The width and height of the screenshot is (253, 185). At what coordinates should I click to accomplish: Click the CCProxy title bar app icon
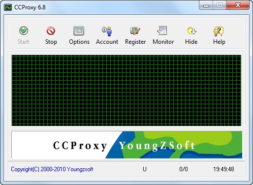coord(8,7)
